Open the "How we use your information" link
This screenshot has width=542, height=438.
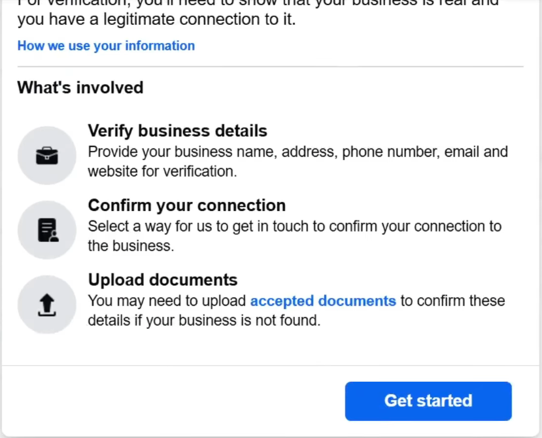pyautogui.click(x=106, y=46)
